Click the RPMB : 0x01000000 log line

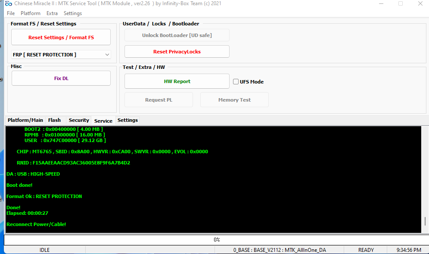[x=65, y=135]
